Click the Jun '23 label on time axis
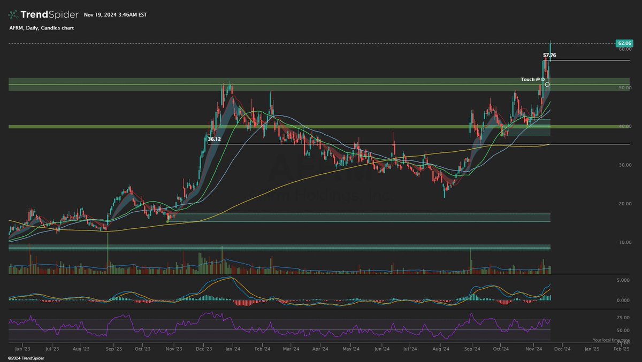The image size is (642, 362). (21, 348)
